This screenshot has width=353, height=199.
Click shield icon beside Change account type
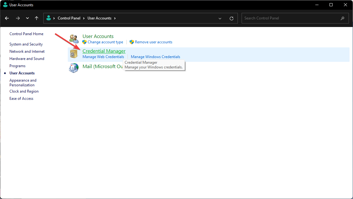(84, 42)
